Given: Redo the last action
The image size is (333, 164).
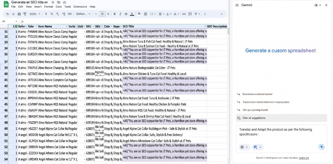Looking at the screenshot, I should pos(13,14).
